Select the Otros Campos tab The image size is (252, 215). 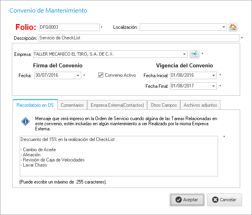click(x=163, y=105)
